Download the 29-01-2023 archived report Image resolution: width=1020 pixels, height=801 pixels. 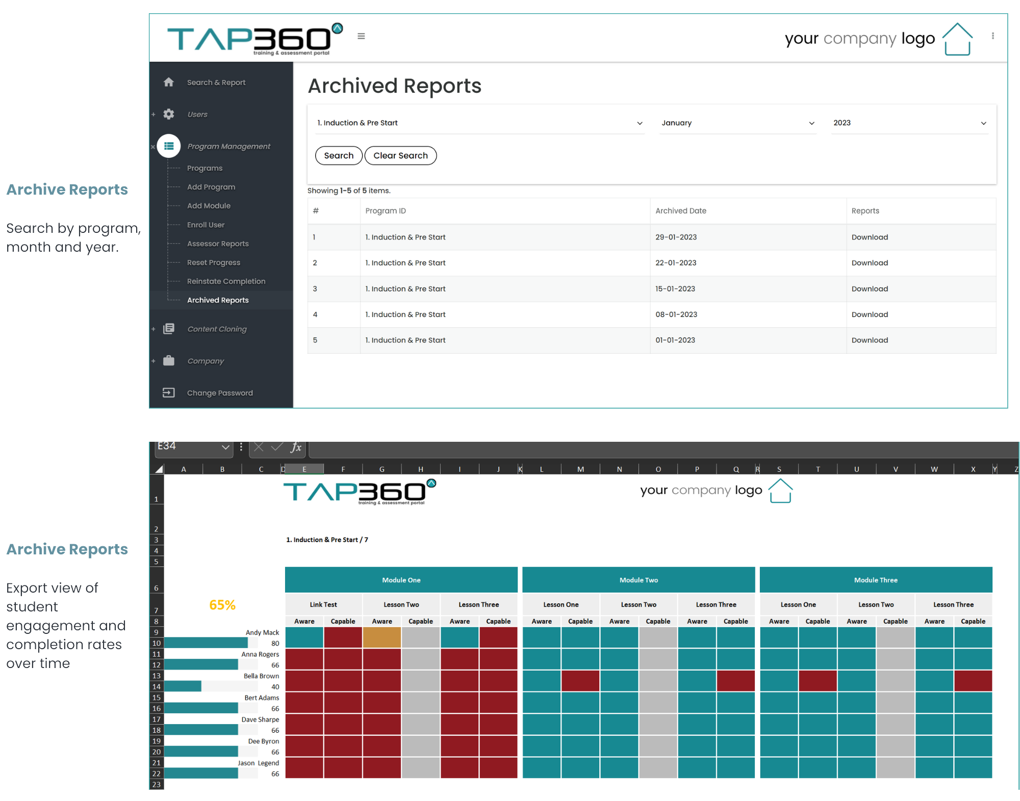coord(870,237)
